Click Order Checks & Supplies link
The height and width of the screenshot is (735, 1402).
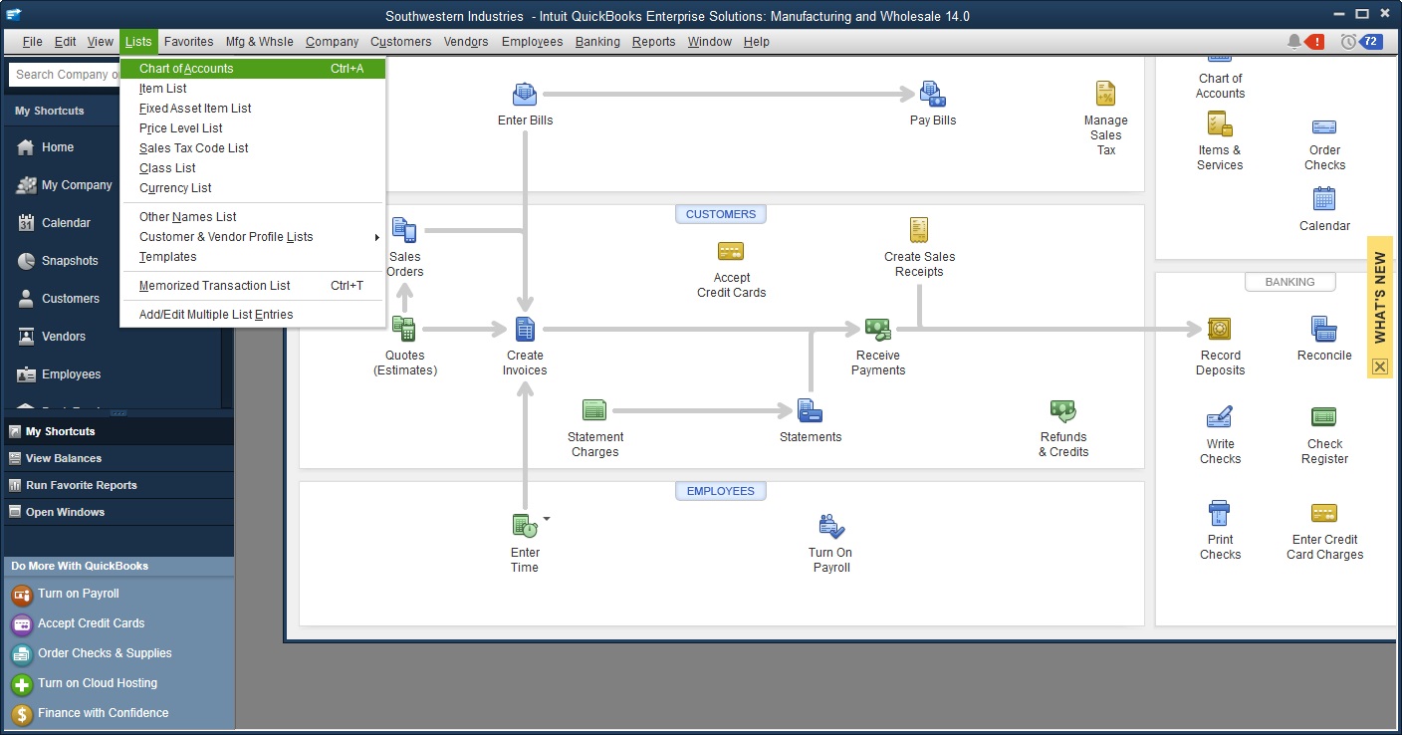click(105, 653)
